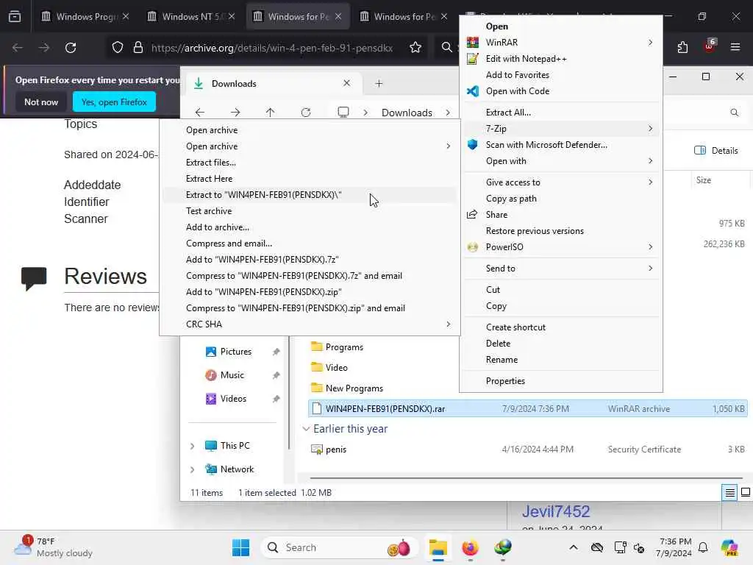The width and height of the screenshot is (753, 565).
Task: Click Properties in the context menu
Action: 561,381
